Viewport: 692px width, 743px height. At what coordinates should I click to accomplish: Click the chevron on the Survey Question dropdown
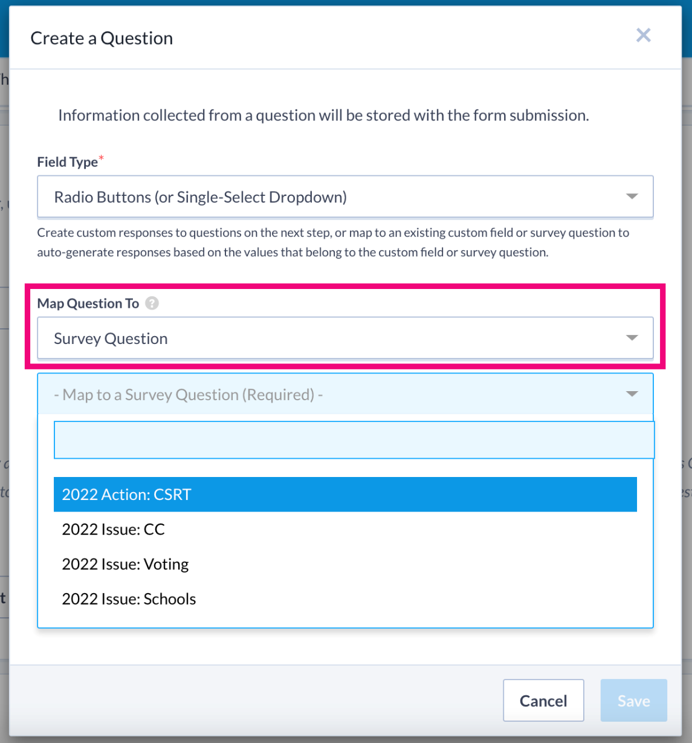(632, 337)
